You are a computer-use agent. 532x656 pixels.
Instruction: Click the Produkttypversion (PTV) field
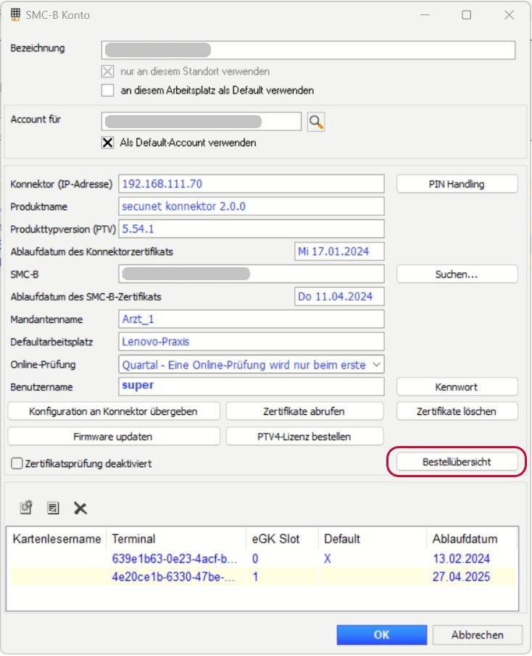coord(252,230)
